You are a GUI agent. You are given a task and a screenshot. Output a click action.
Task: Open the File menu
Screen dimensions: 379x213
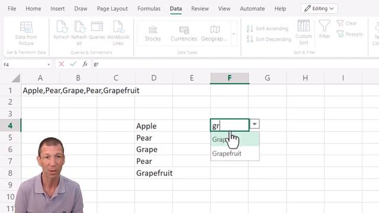(12, 9)
